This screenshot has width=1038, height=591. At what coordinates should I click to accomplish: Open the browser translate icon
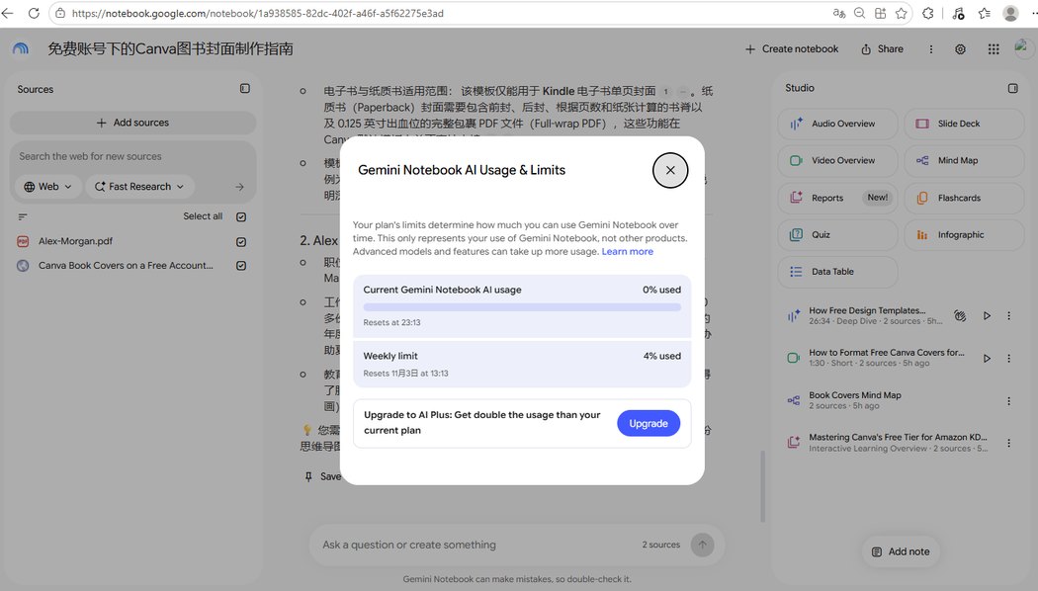coord(838,13)
